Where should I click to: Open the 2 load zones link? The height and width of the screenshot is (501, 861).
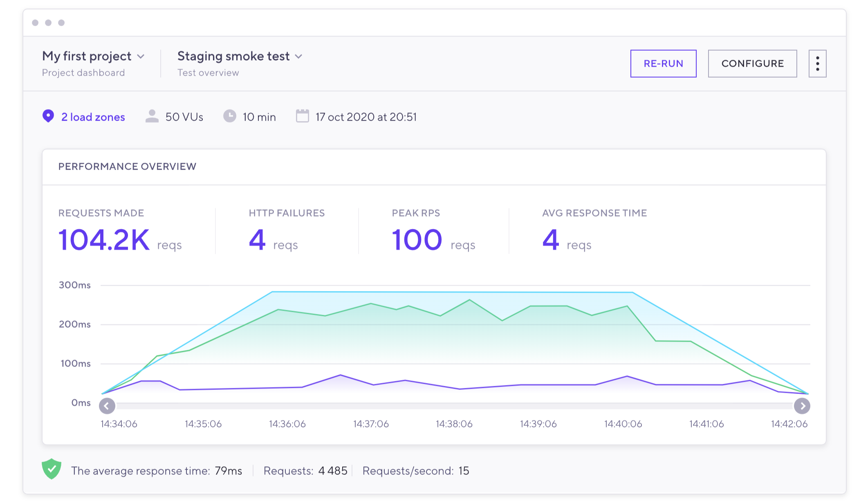tap(93, 117)
